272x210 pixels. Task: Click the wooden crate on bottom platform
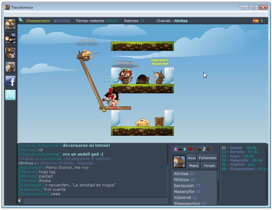(x=160, y=122)
